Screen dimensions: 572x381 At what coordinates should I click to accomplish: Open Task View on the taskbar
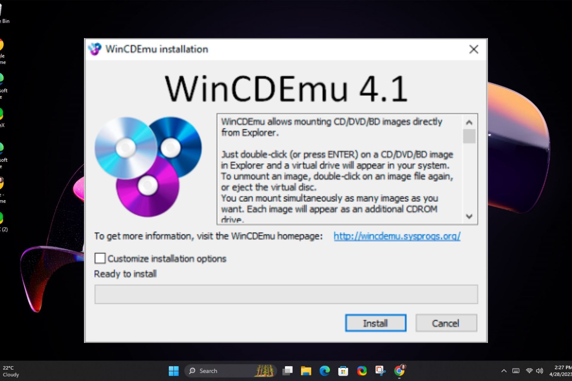pyautogui.click(x=287, y=371)
